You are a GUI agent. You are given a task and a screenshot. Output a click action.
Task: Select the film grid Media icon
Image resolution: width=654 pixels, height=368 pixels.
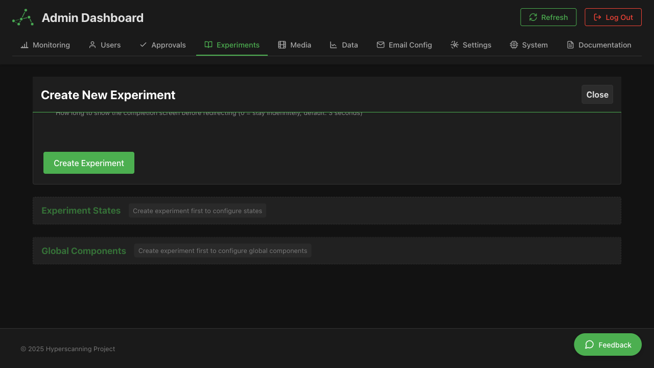[282, 45]
